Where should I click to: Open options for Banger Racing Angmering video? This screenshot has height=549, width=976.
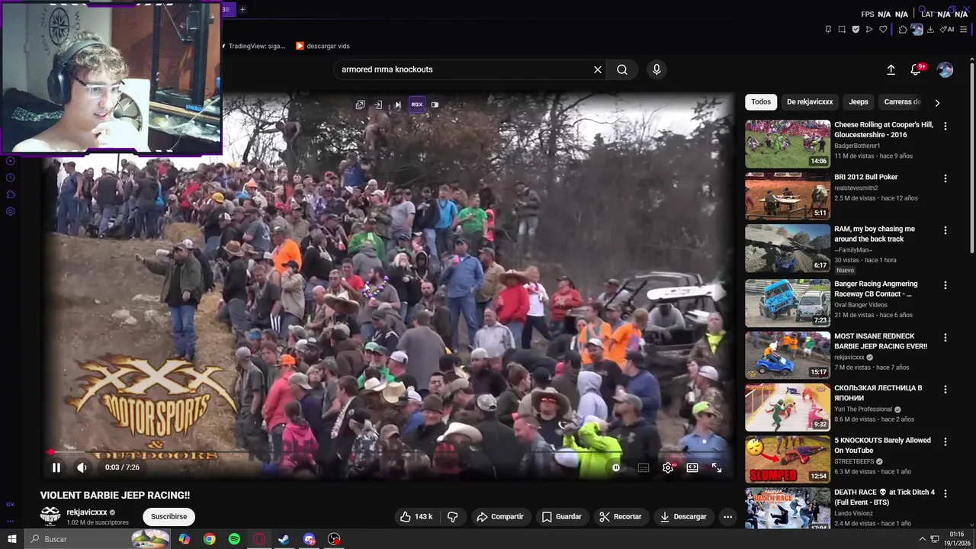[x=945, y=285]
